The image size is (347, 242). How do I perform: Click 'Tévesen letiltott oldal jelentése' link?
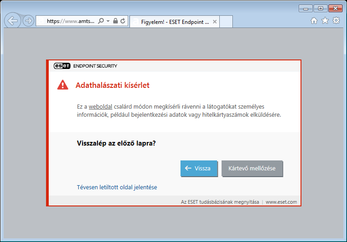pyautogui.click(x=117, y=187)
